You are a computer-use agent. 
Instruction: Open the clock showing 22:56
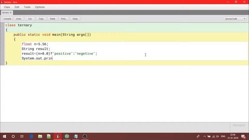point(233,136)
